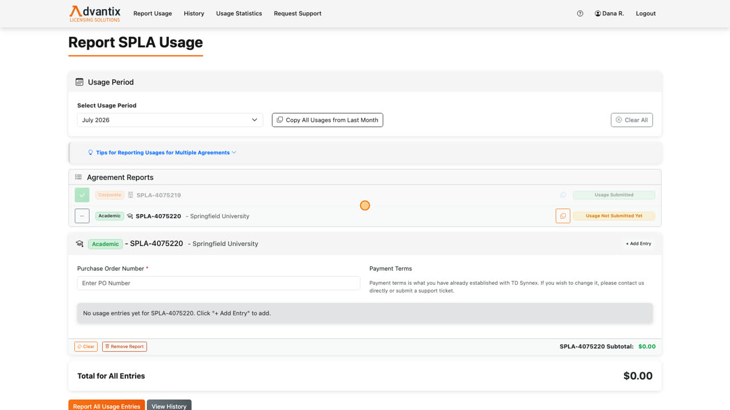The width and height of the screenshot is (730, 410).
Task: Open the History nav item
Action: point(194,14)
